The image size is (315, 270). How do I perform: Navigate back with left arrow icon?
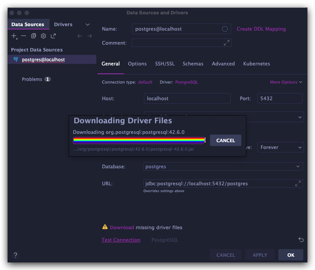[x=80, y=36]
